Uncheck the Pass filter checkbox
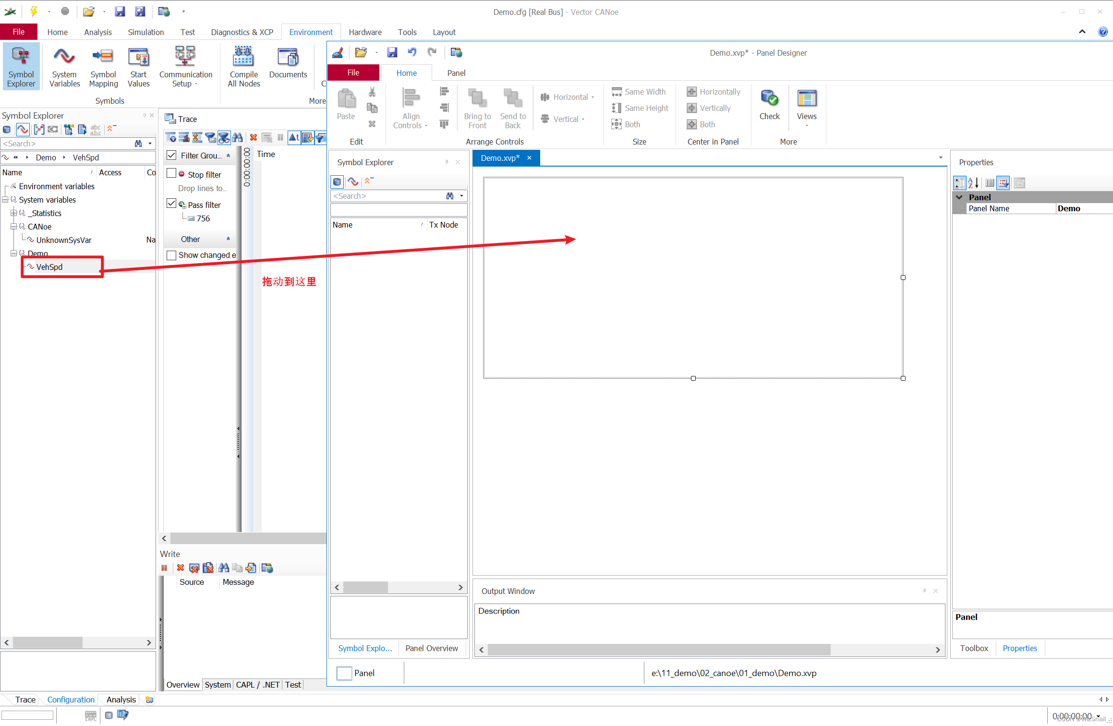Image resolution: width=1113 pixels, height=726 pixels. (171, 204)
